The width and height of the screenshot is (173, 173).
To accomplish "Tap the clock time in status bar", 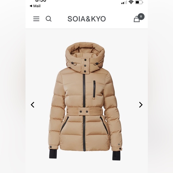I will [41, 1].
